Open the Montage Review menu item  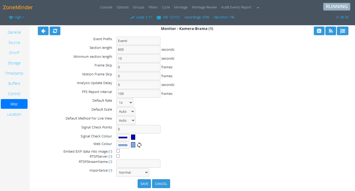pyautogui.click(x=204, y=7)
